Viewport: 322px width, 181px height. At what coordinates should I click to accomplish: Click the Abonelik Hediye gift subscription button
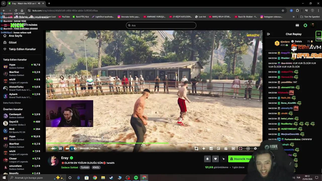point(240,159)
